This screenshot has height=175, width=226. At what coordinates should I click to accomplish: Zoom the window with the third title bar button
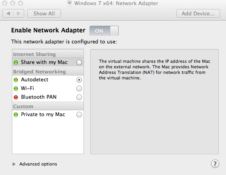coord(21,3)
